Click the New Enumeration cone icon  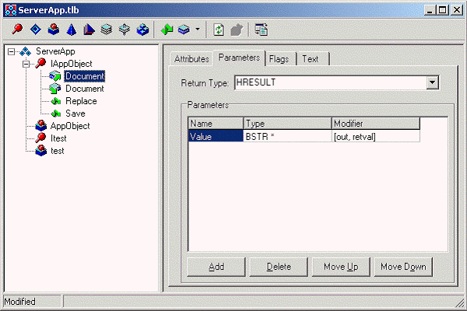point(71,30)
